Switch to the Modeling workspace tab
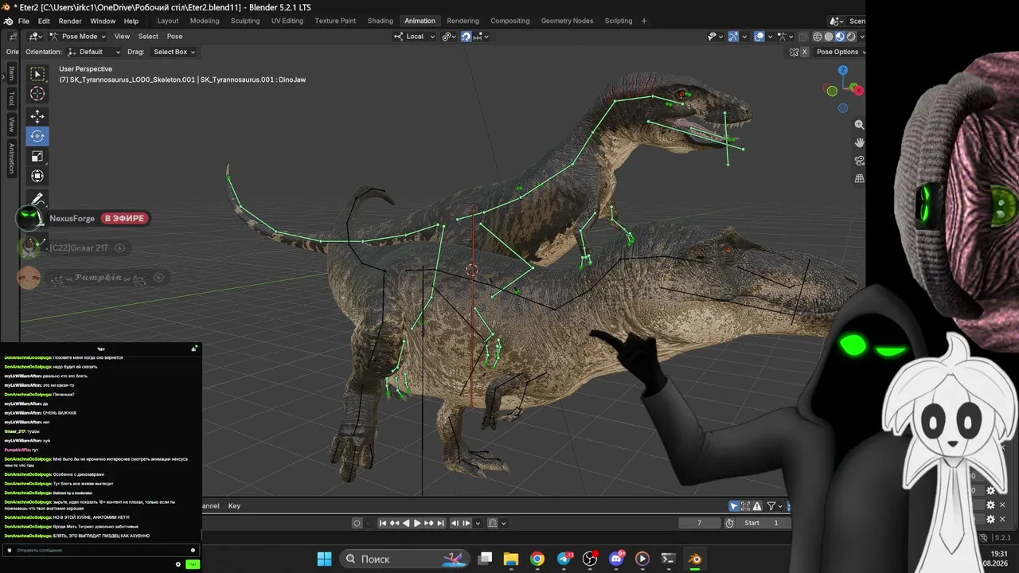Image resolution: width=1019 pixels, height=573 pixels. [205, 21]
